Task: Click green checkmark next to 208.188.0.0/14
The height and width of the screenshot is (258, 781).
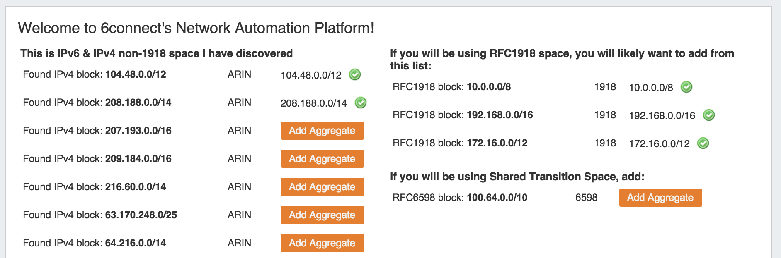Action: point(360,103)
